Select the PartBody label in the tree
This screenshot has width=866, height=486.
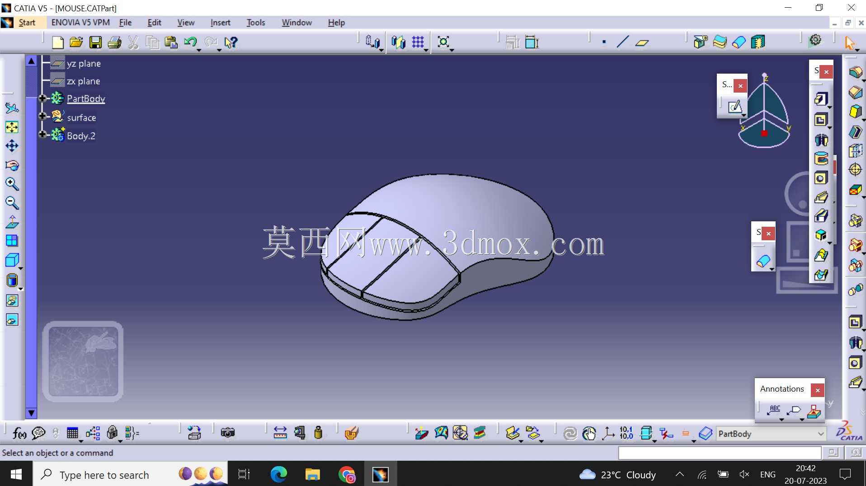pyautogui.click(x=86, y=98)
